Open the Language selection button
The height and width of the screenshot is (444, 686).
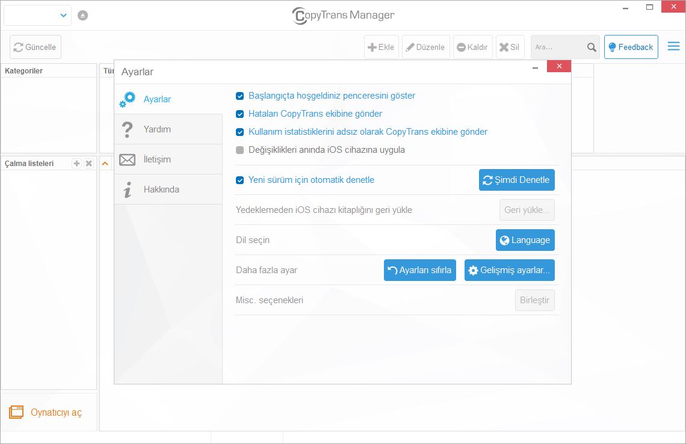pyautogui.click(x=525, y=240)
